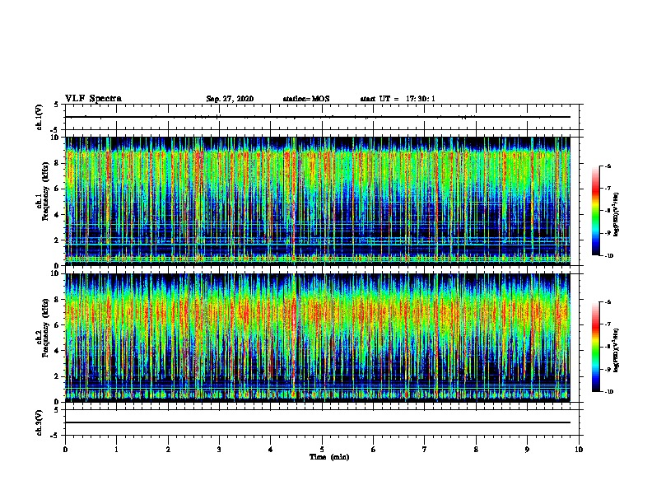Click the ch.1 spectrogram panel
This screenshot has height=504, width=652.
(x=318, y=201)
